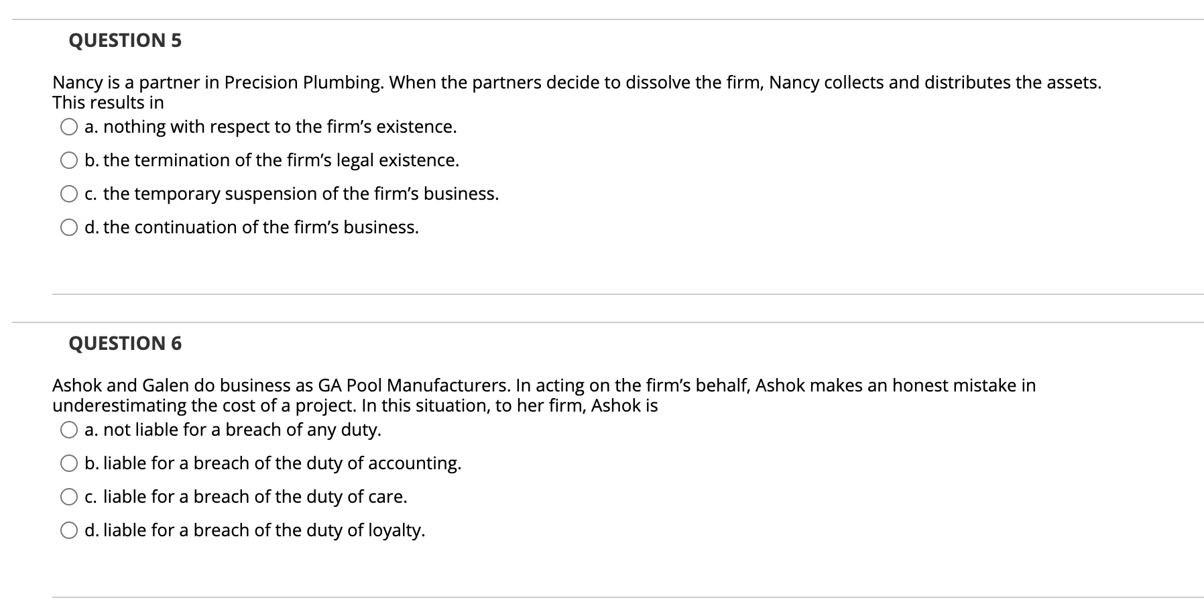Select option a for Question 5

[x=69, y=126]
